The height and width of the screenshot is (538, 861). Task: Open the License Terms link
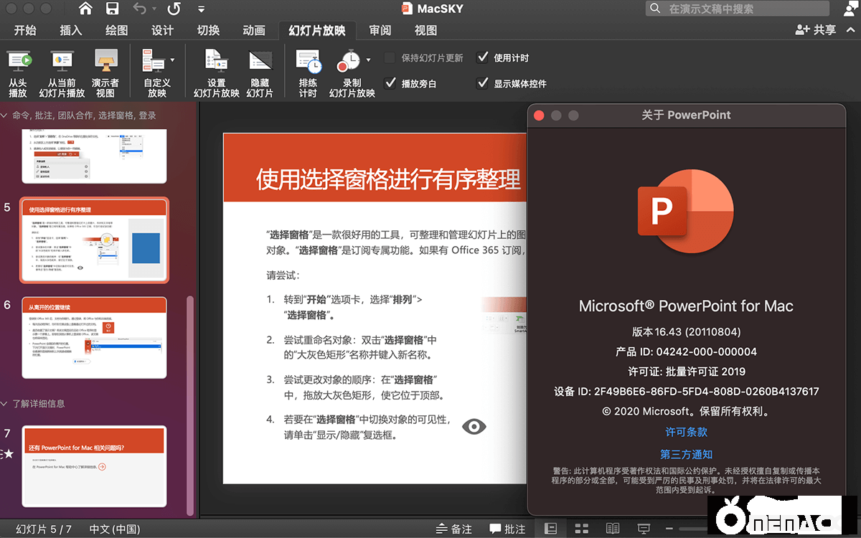pos(686,432)
